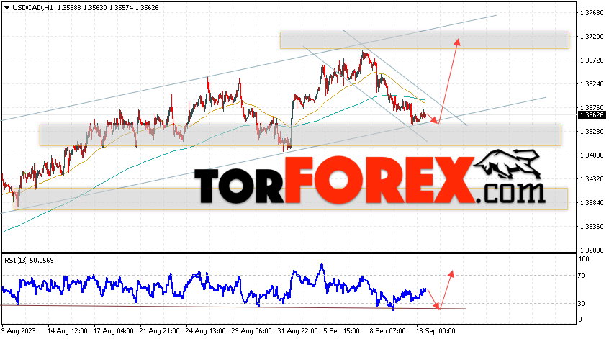Click the RSI(13) 50.0569 indicator label
The height and width of the screenshot is (339, 609).
tap(29, 261)
